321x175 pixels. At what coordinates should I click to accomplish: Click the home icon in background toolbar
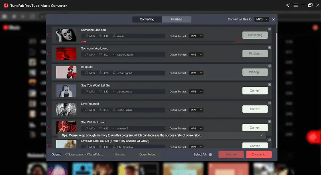tap(4, 16)
